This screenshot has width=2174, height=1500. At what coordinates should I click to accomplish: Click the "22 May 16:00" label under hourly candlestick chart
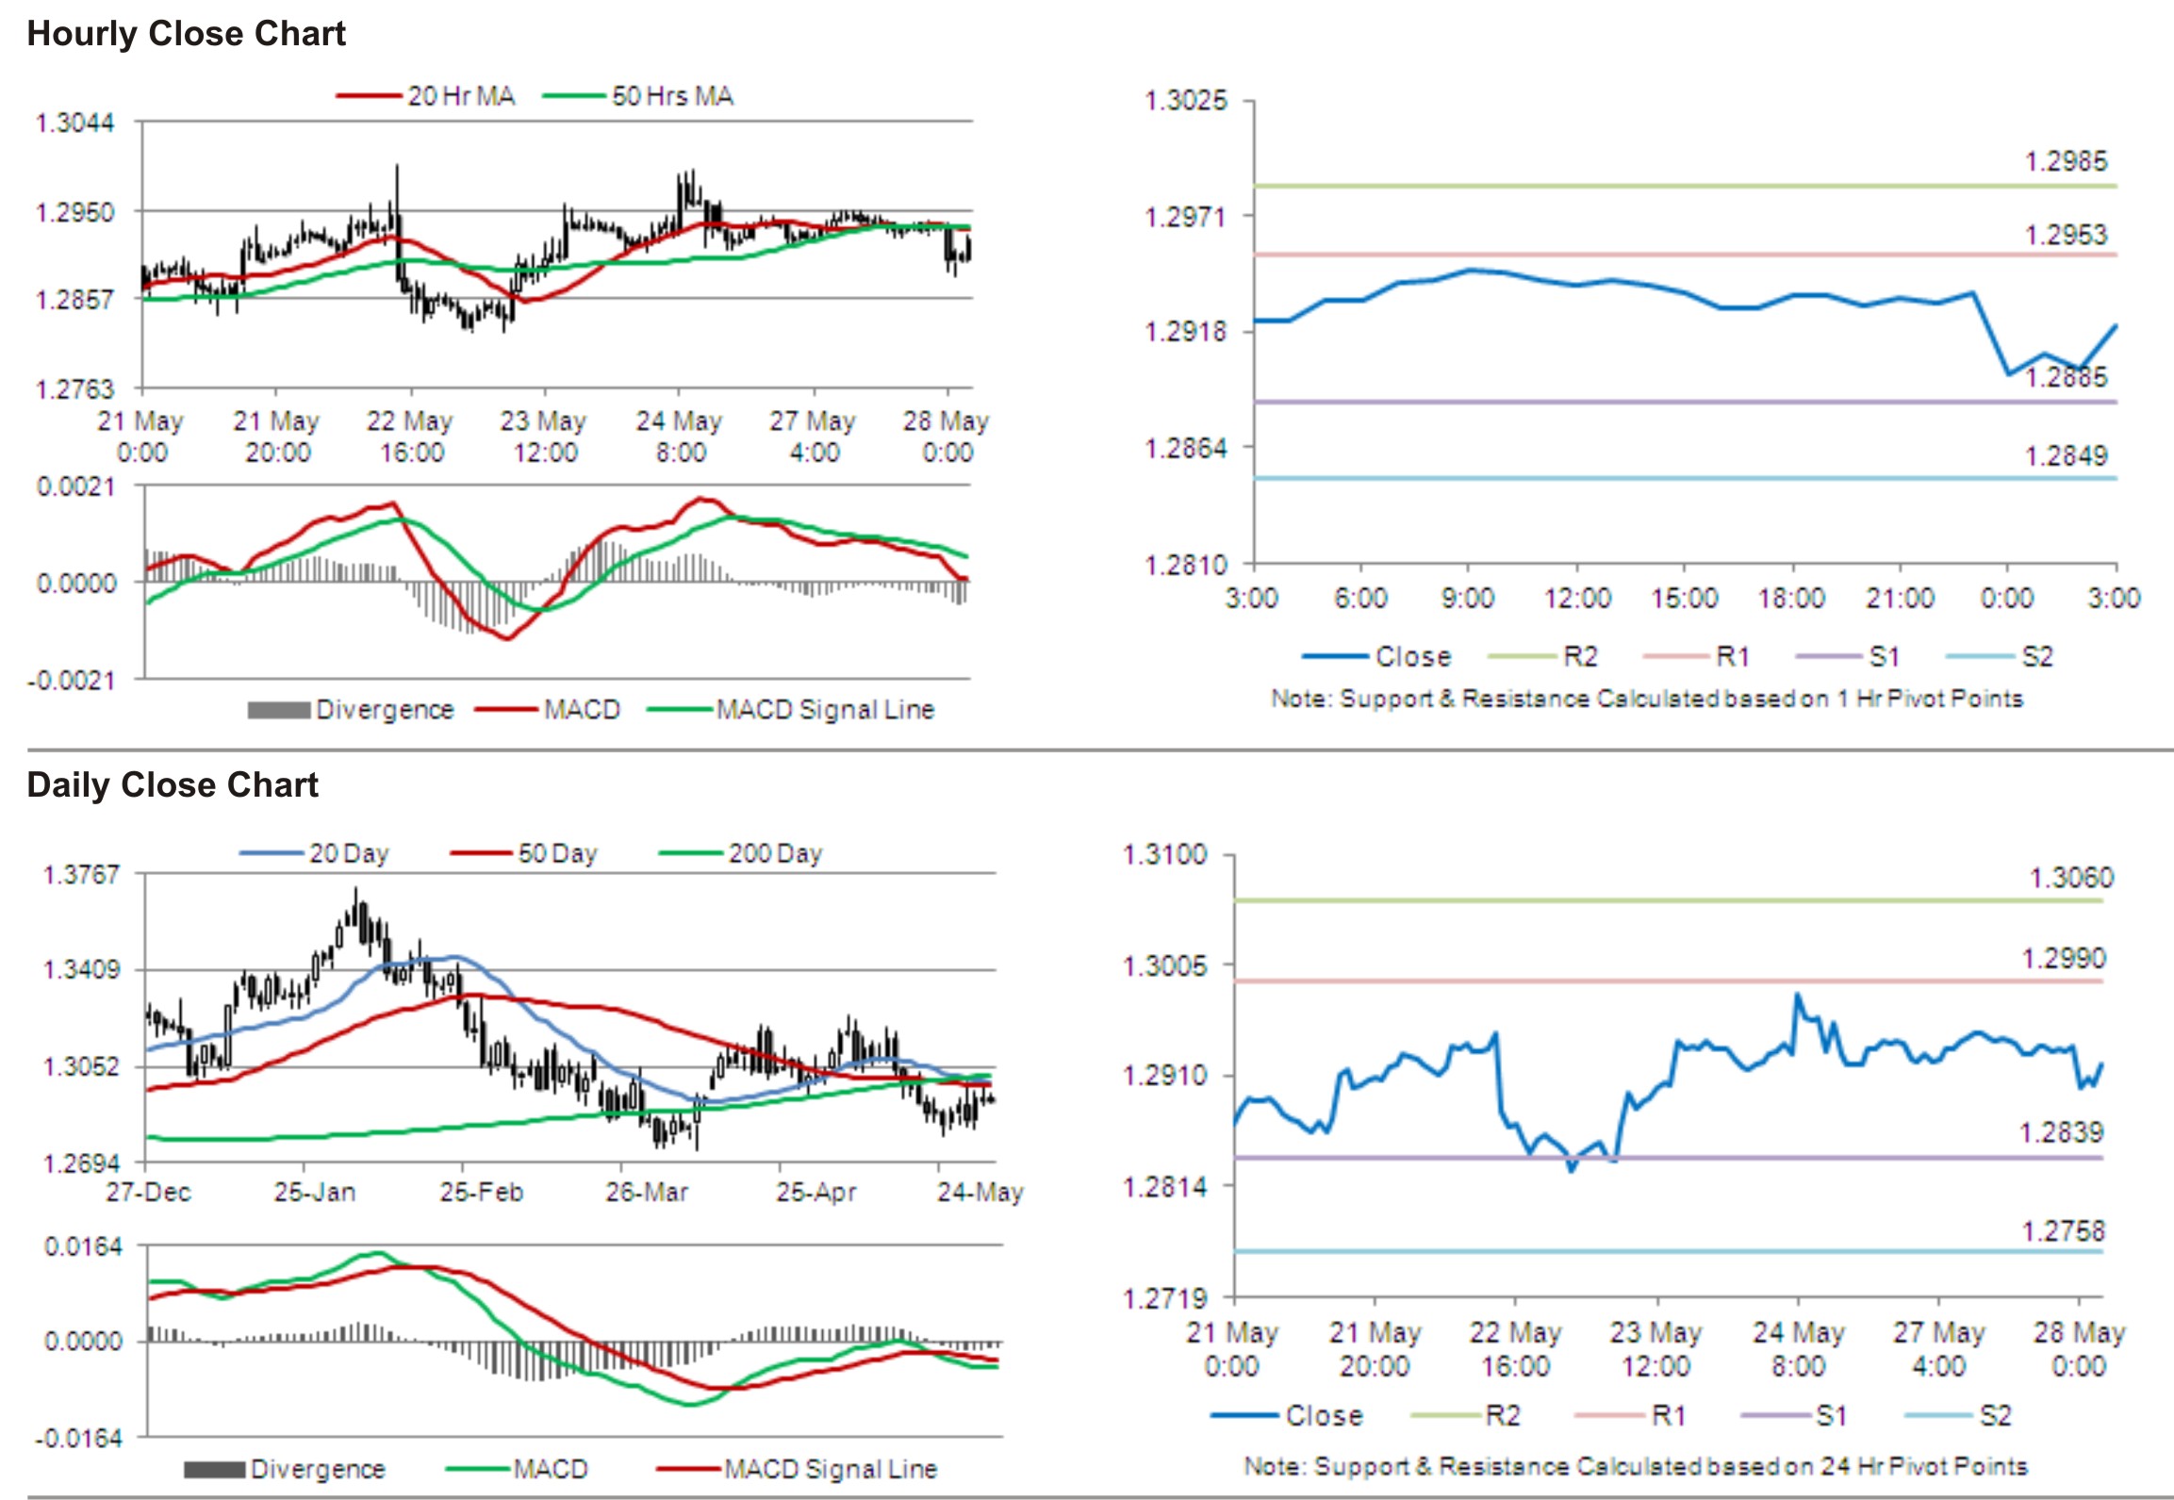click(x=411, y=437)
